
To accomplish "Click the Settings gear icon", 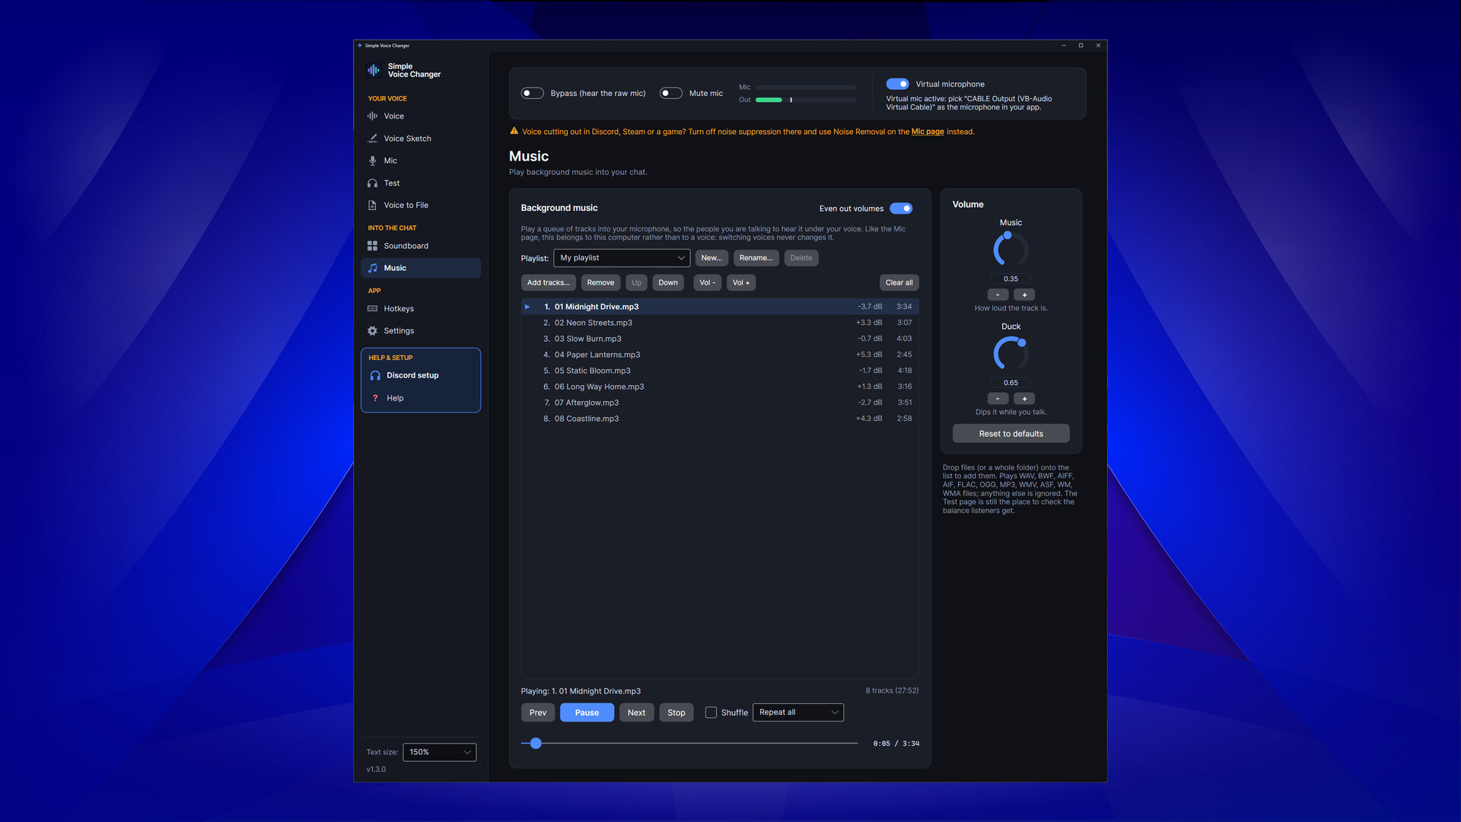I will [372, 331].
